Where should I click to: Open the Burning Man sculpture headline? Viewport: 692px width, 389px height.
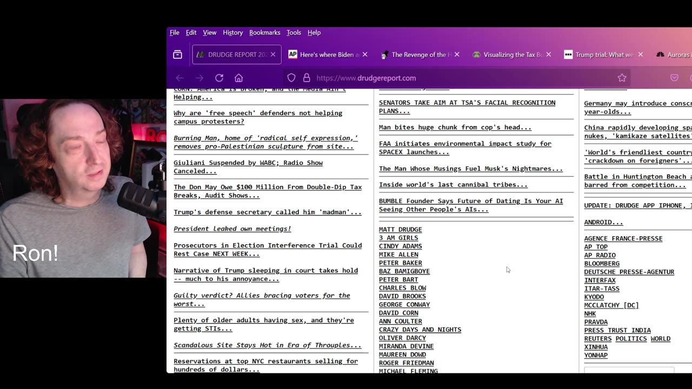265,142
